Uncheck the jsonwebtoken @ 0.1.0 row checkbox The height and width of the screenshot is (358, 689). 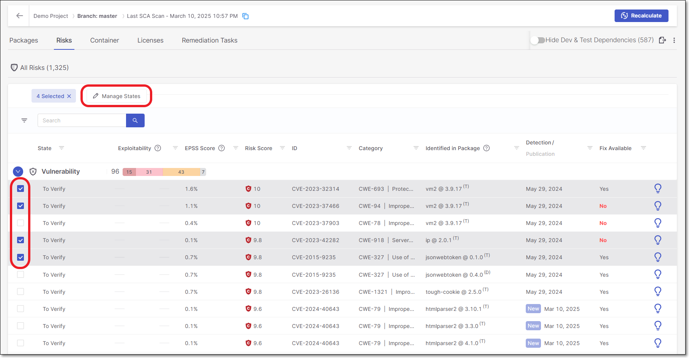click(x=20, y=257)
